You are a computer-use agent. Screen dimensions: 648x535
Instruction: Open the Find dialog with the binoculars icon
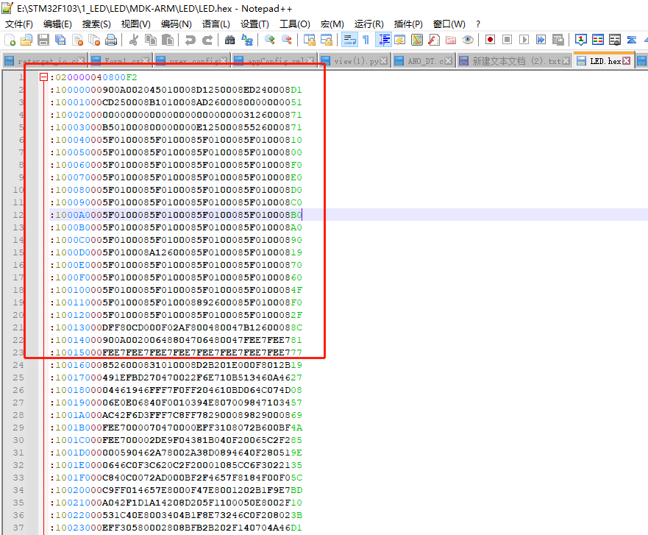(x=229, y=40)
